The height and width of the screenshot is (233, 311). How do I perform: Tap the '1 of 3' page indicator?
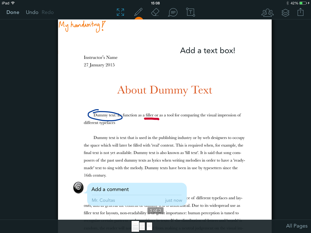click(x=155, y=211)
